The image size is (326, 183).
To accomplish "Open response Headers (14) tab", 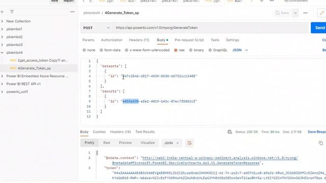I will 120,132.
